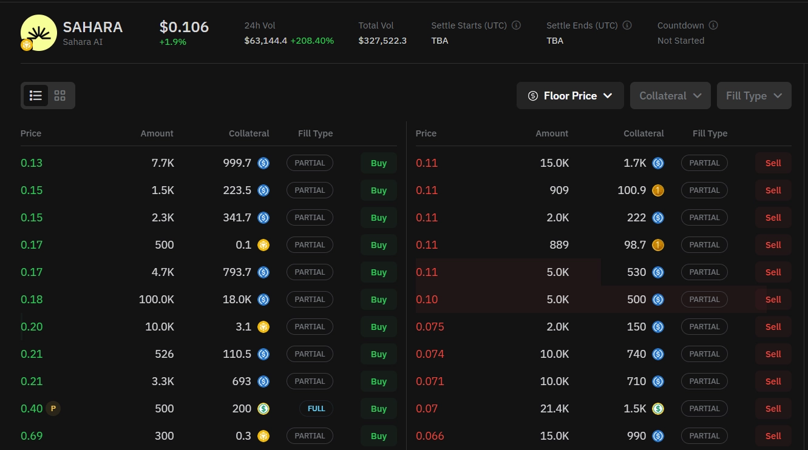This screenshot has width=808, height=450.
Task: Click Sell on the 0.066 price order
Action: (x=773, y=435)
